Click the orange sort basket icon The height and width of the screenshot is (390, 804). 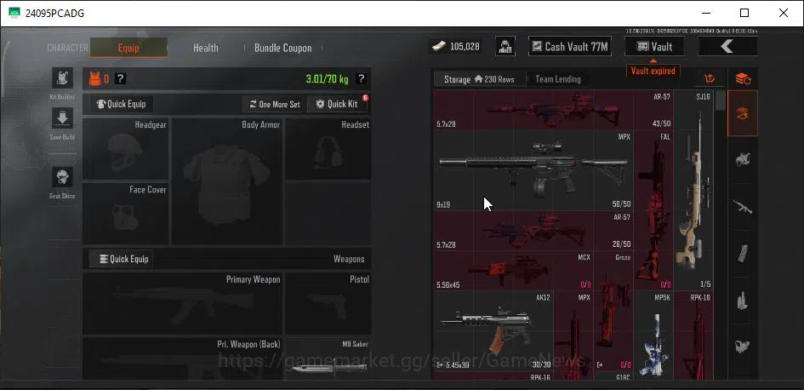click(710, 79)
